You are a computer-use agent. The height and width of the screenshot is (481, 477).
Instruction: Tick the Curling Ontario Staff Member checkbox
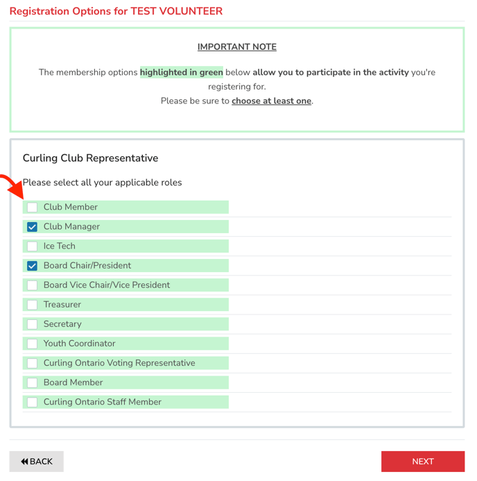point(33,402)
